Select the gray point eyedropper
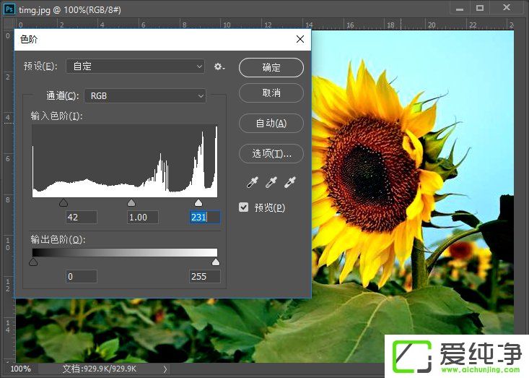The width and height of the screenshot is (529, 378). tap(271, 184)
